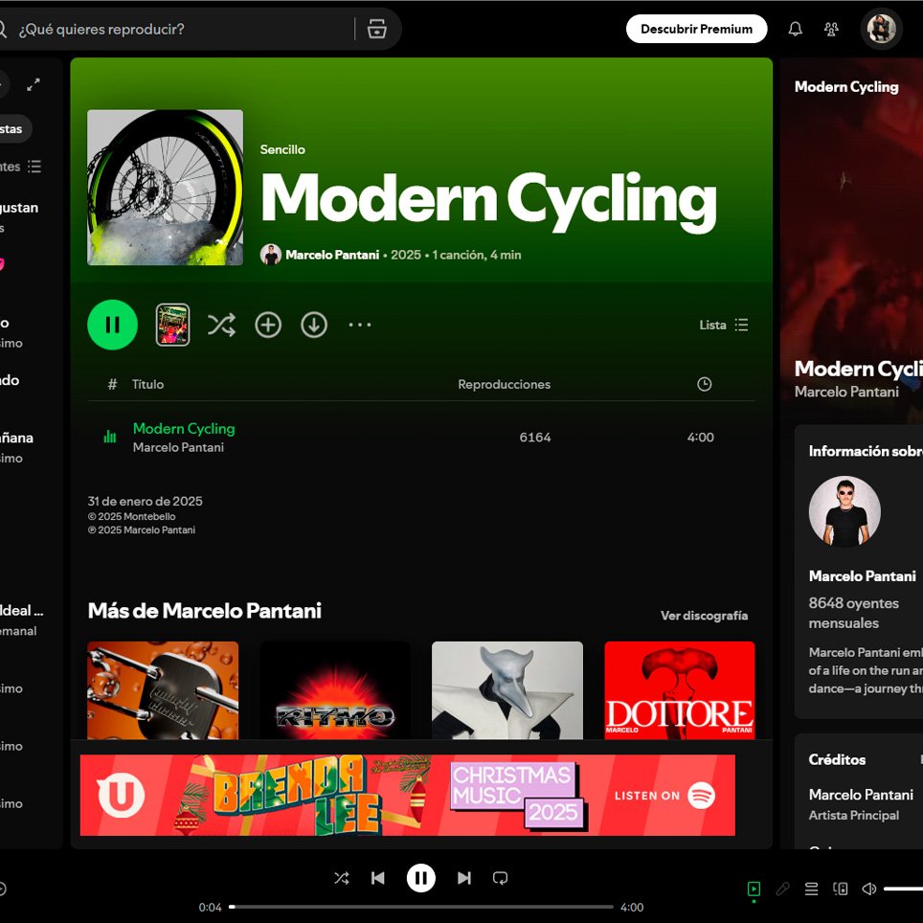Click the 4:00 track duration value
The width and height of the screenshot is (923, 923).
click(x=700, y=438)
